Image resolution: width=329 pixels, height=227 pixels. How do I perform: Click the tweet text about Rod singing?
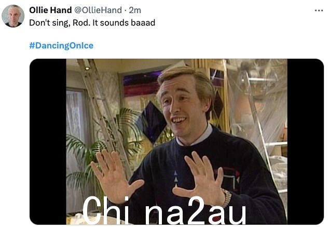tap(92, 23)
